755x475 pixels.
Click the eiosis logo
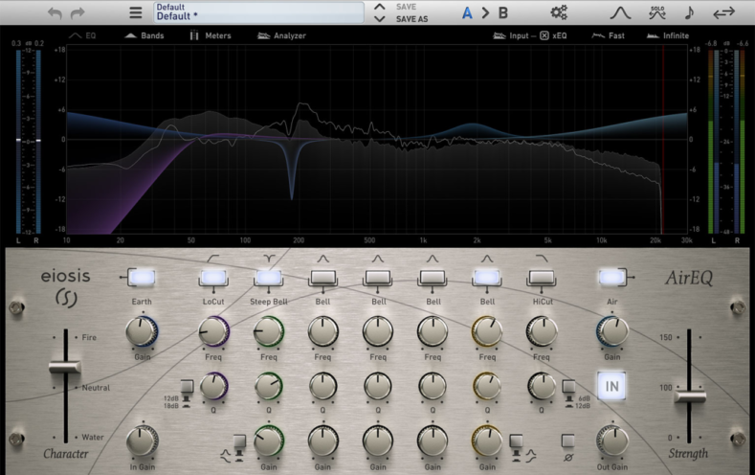(x=65, y=286)
